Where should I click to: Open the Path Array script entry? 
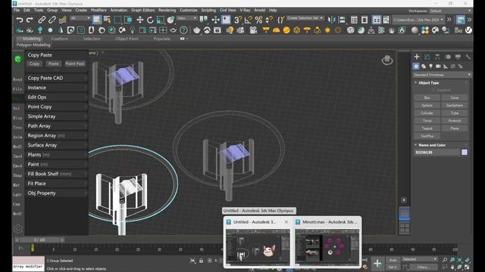click(x=57, y=126)
